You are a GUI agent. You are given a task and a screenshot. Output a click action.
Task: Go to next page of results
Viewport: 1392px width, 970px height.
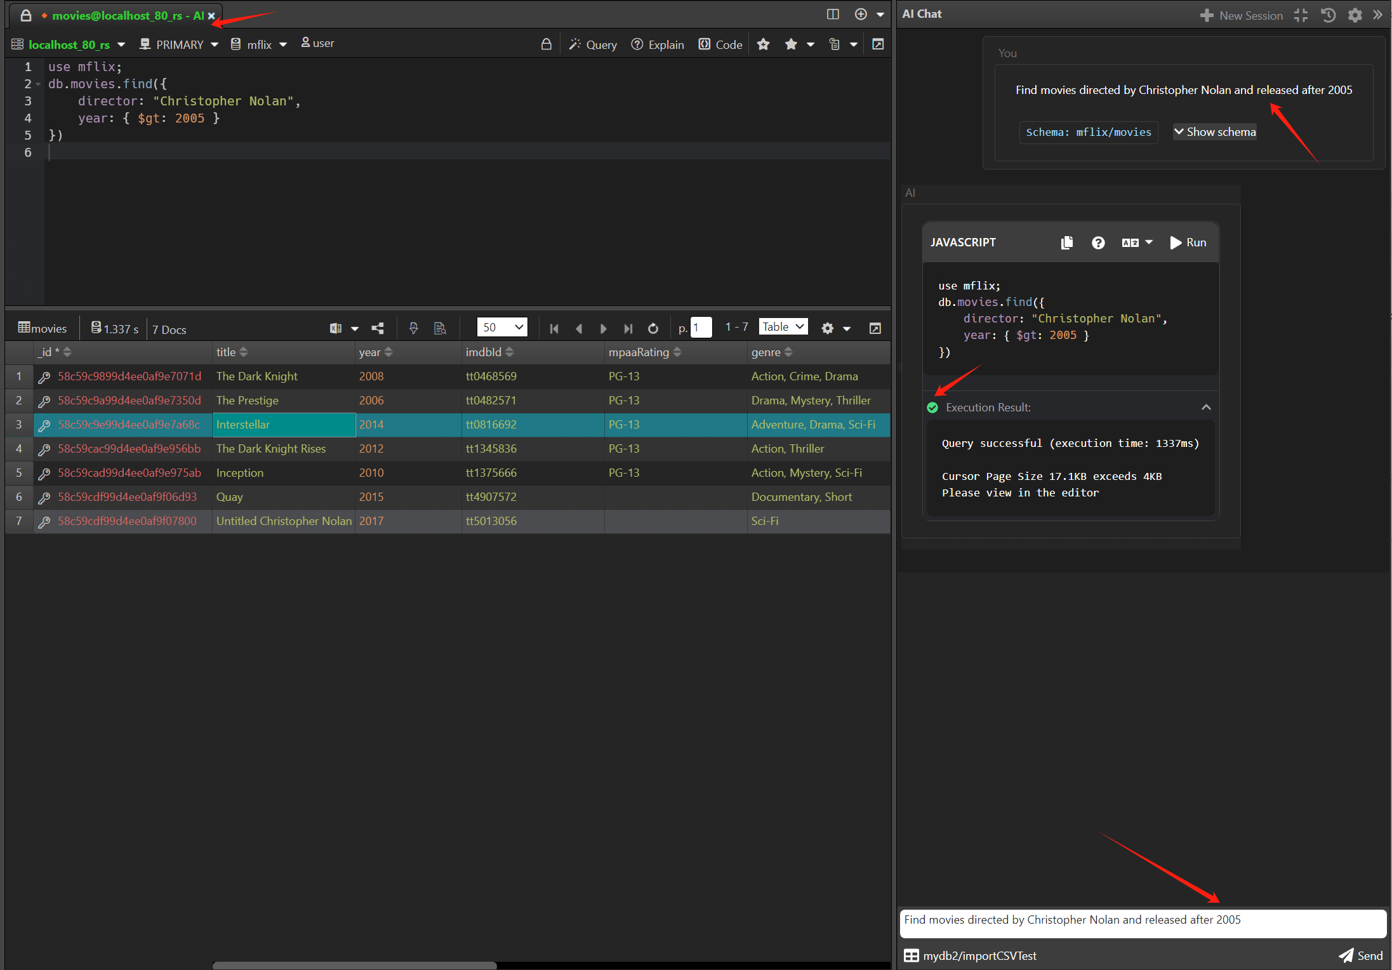tap(604, 328)
